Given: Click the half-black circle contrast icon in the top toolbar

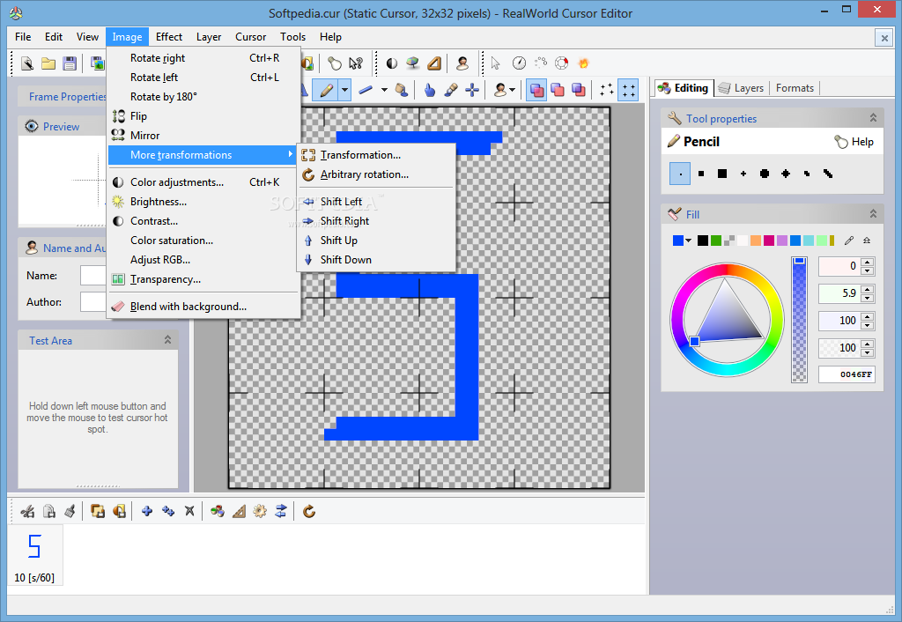Looking at the screenshot, I should [x=392, y=63].
